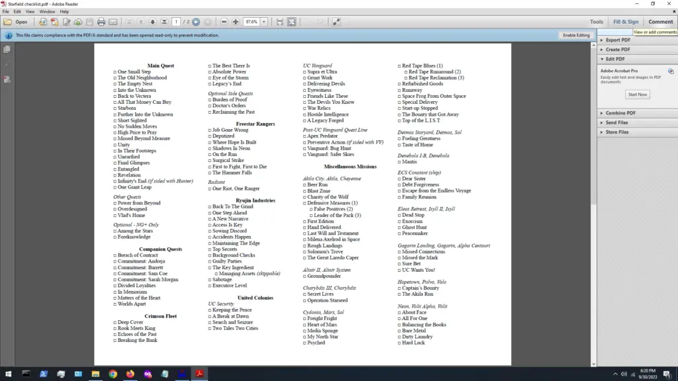Click the Hard Luck checkbox
Viewport: 678px width, 381px height.
coord(399,343)
